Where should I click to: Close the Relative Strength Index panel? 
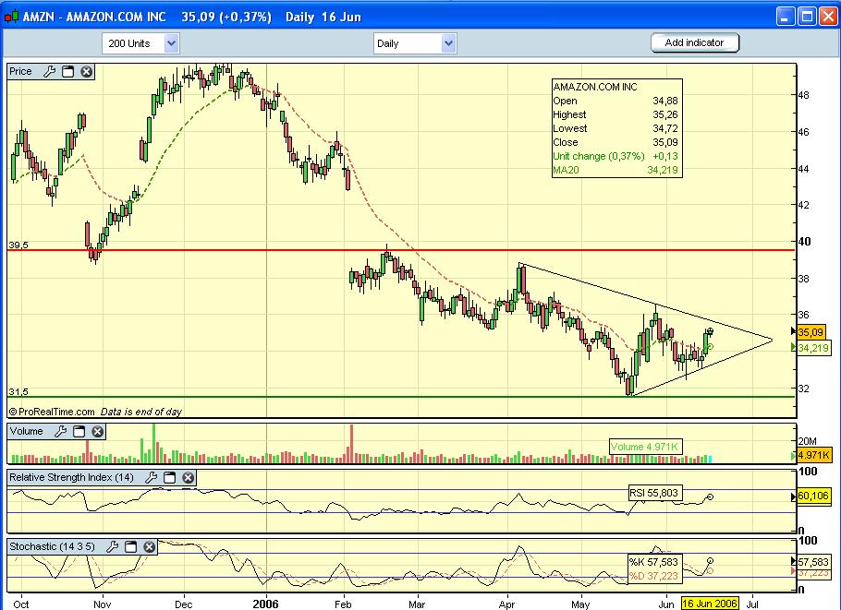click(x=188, y=477)
